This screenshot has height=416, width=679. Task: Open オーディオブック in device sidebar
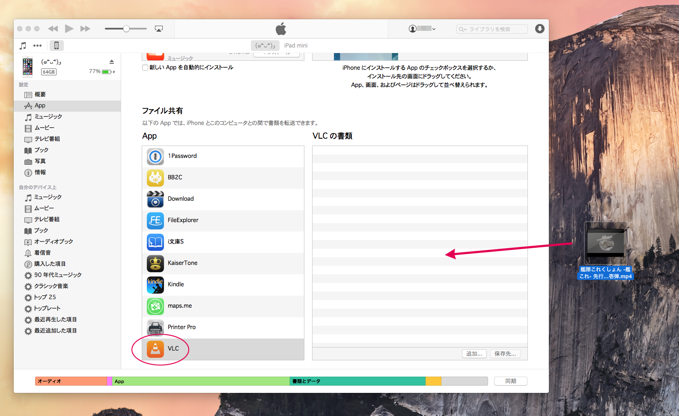67,242
